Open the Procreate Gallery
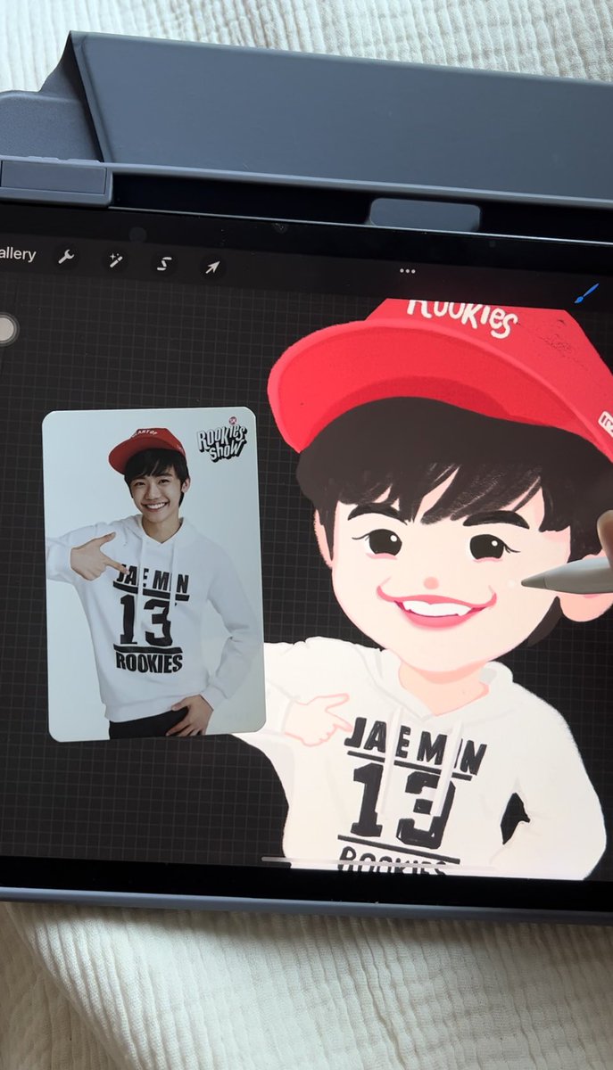Image resolution: width=613 pixels, height=1070 pixels. click(x=17, y=254)
